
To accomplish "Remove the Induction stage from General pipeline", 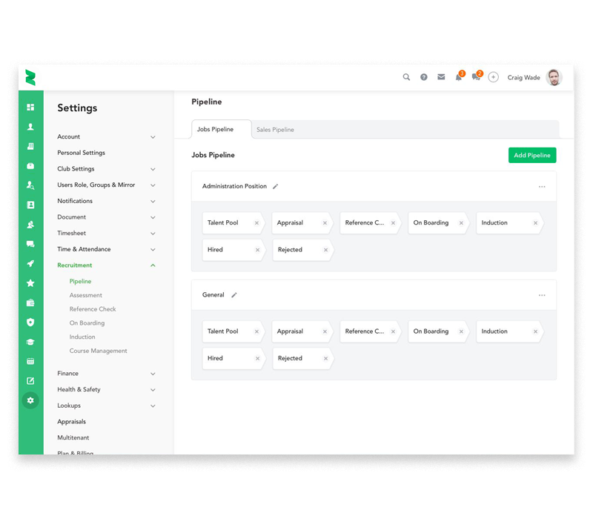I will [x=536, y=331].
